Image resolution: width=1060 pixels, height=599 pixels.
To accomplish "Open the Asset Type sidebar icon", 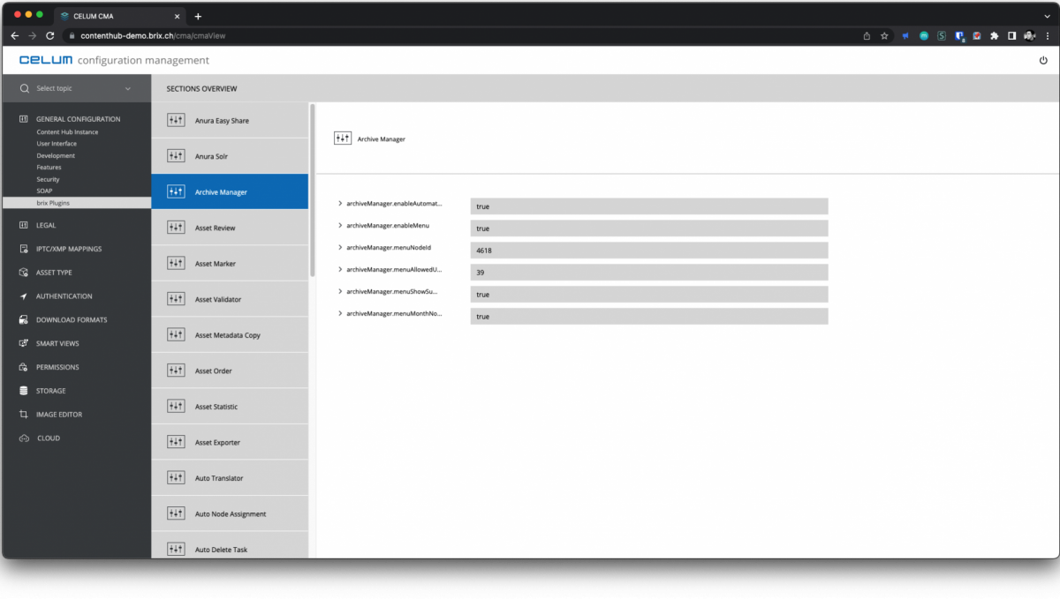I will tap(24, 273).
